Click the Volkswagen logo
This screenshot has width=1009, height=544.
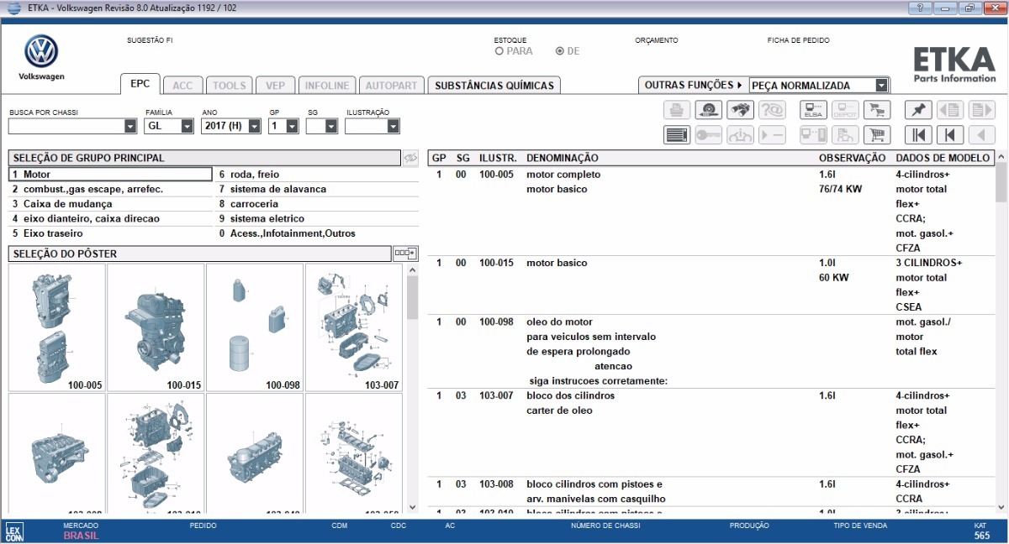(41, 52)
